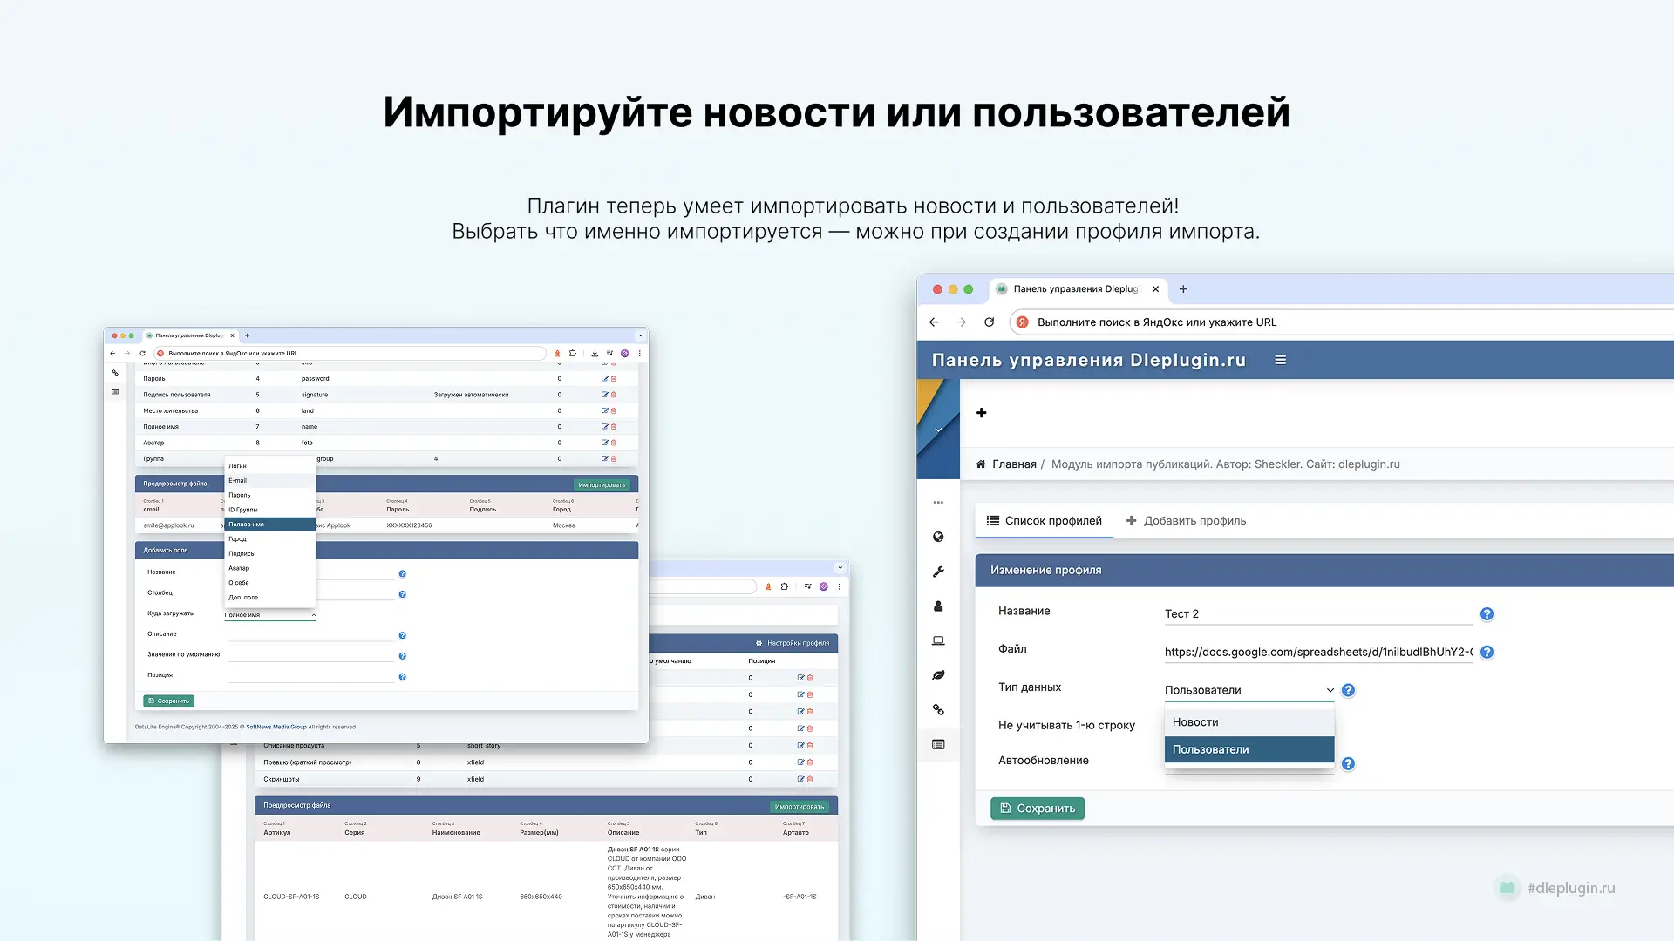Open the Тип данных dropdown
Screen dimensions: 1674x941
[1249, 690]
